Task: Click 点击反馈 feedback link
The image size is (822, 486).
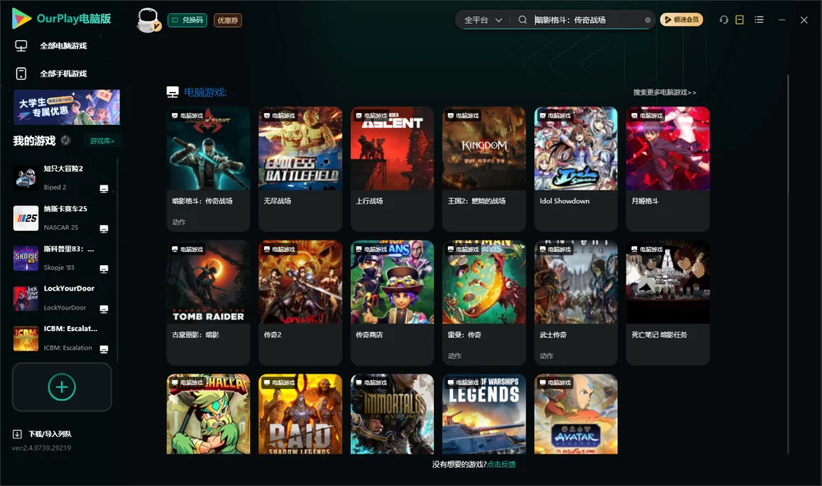Action: [501, 464]
